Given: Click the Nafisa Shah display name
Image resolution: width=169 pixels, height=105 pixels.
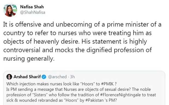Looking at the screenshot, I should (x=32, y=7).
